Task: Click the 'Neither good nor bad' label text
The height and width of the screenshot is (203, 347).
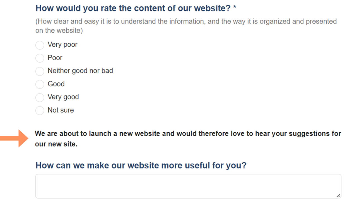Action: tap(80, 71)
